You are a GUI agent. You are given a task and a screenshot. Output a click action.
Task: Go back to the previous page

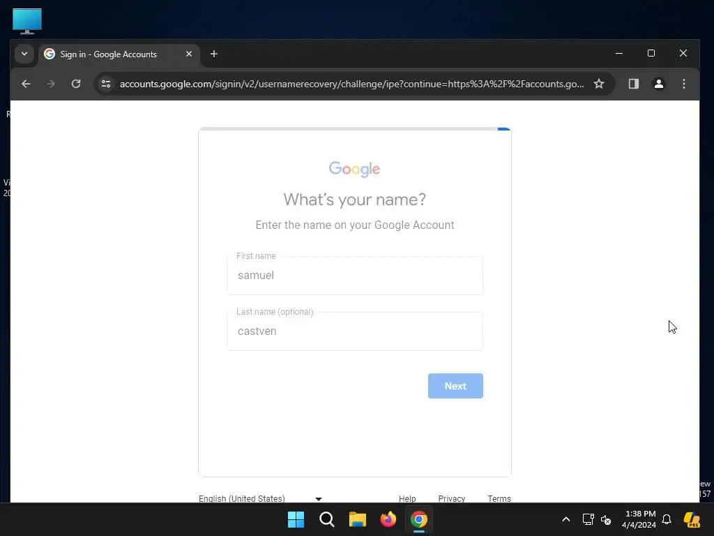pos(26,84)
